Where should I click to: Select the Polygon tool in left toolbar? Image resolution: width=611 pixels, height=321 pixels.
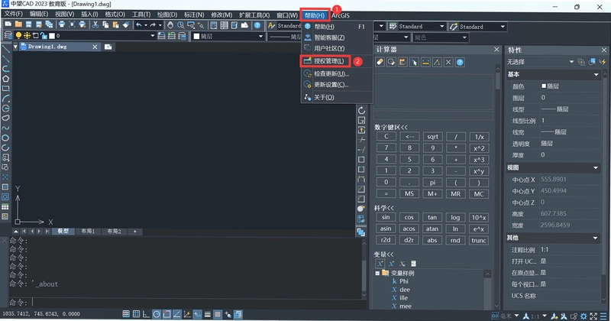[6, 79]
